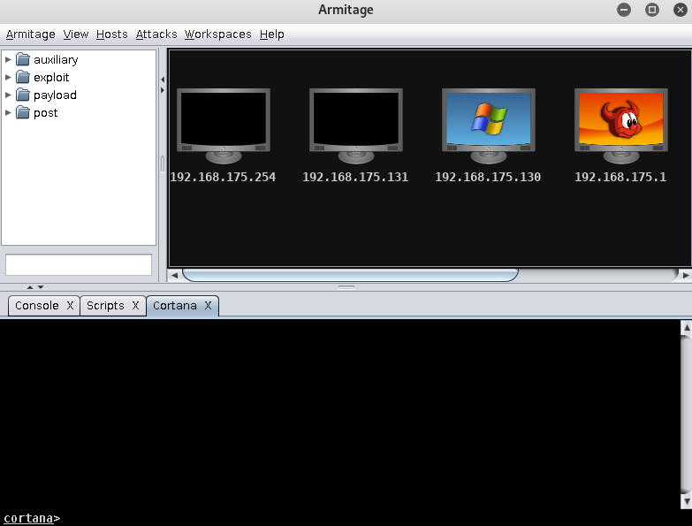Image resolution: width=692 pixels, height=526 pixels.
Task: Select the Windows host 192.168.175.130
Action: [488, 126]
